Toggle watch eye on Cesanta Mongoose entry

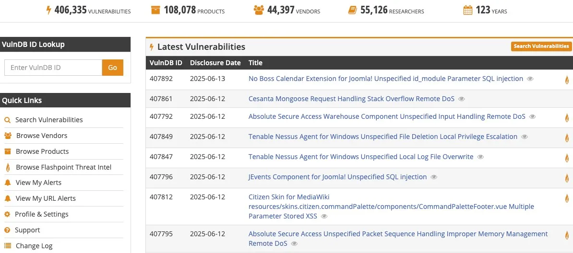coord(462,99)
